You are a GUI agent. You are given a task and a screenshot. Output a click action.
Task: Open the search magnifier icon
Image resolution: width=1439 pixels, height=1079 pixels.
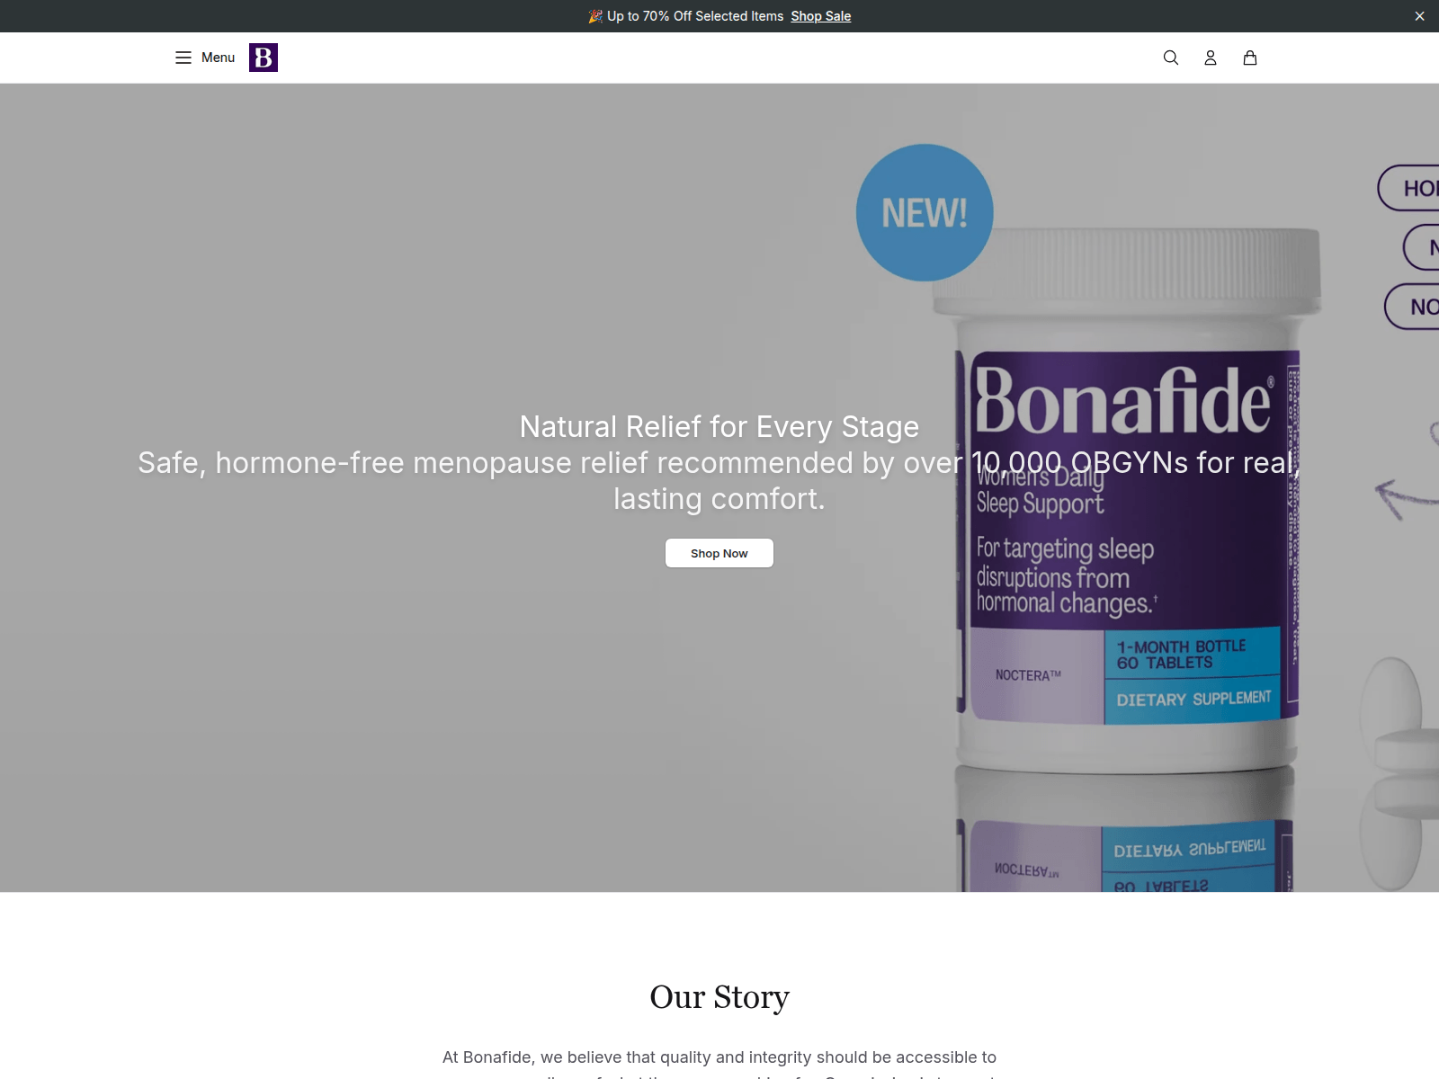point(1170,58)
